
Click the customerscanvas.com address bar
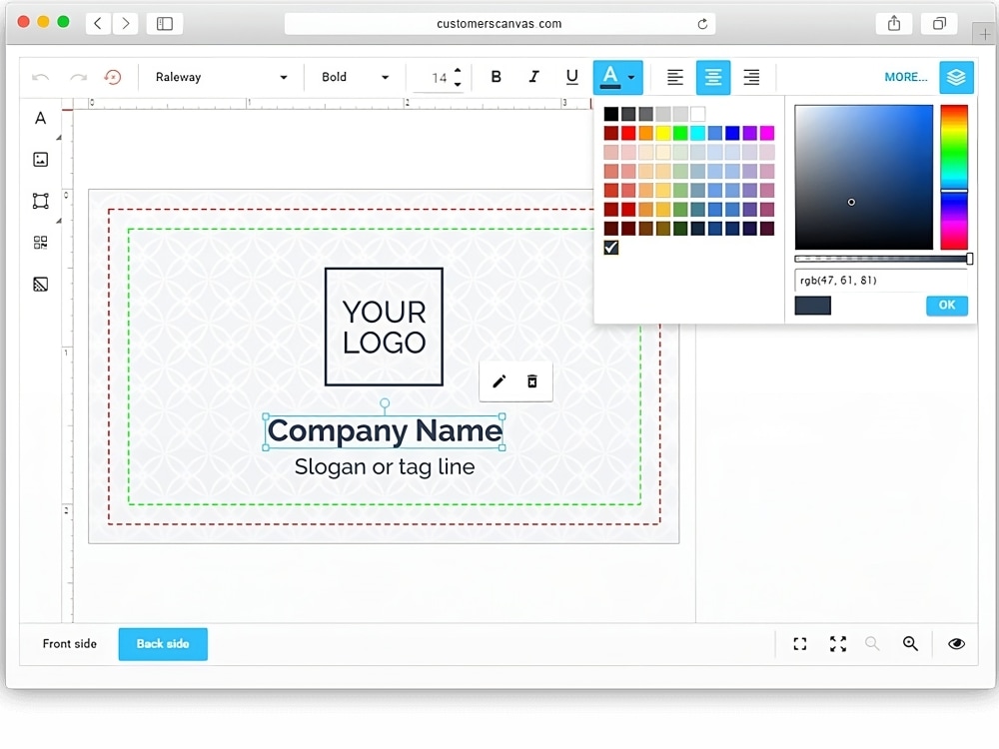[499, 24]
